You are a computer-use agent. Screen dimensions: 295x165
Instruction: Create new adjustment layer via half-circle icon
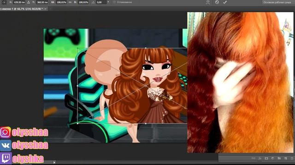272,158
